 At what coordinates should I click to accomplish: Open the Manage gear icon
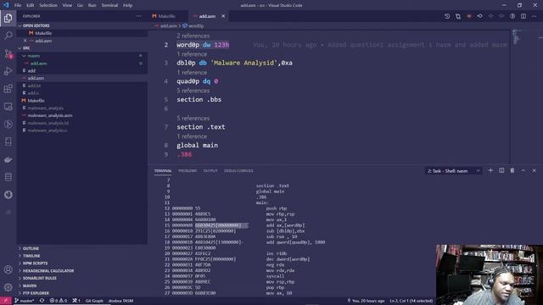pos(8,287)
